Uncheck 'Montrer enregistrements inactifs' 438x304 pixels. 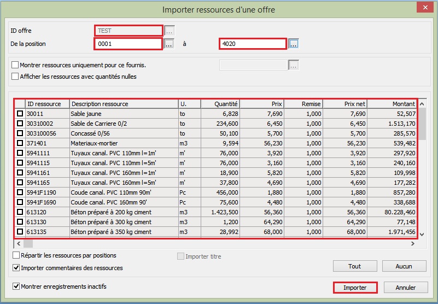click(x=16, y=287)
